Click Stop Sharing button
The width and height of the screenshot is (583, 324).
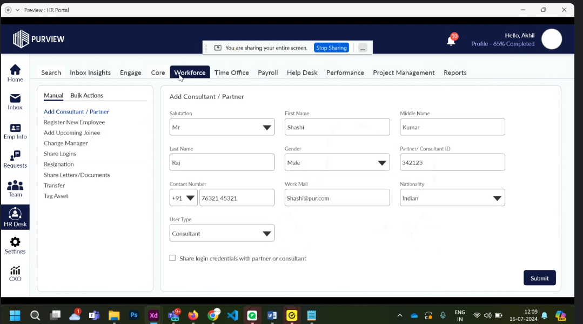(x=331, y=48)
